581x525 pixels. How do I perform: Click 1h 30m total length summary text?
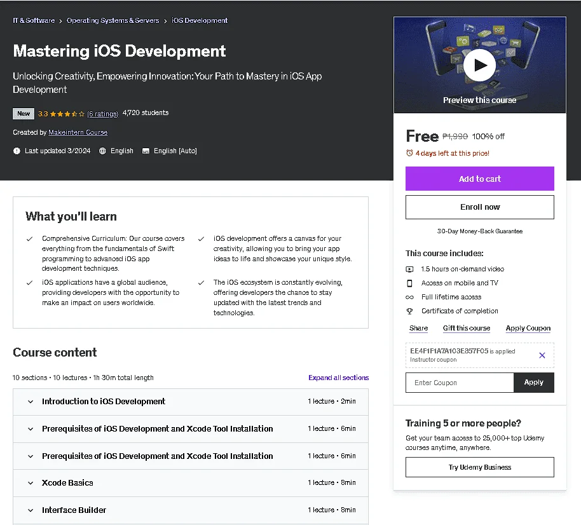(123, 378)
